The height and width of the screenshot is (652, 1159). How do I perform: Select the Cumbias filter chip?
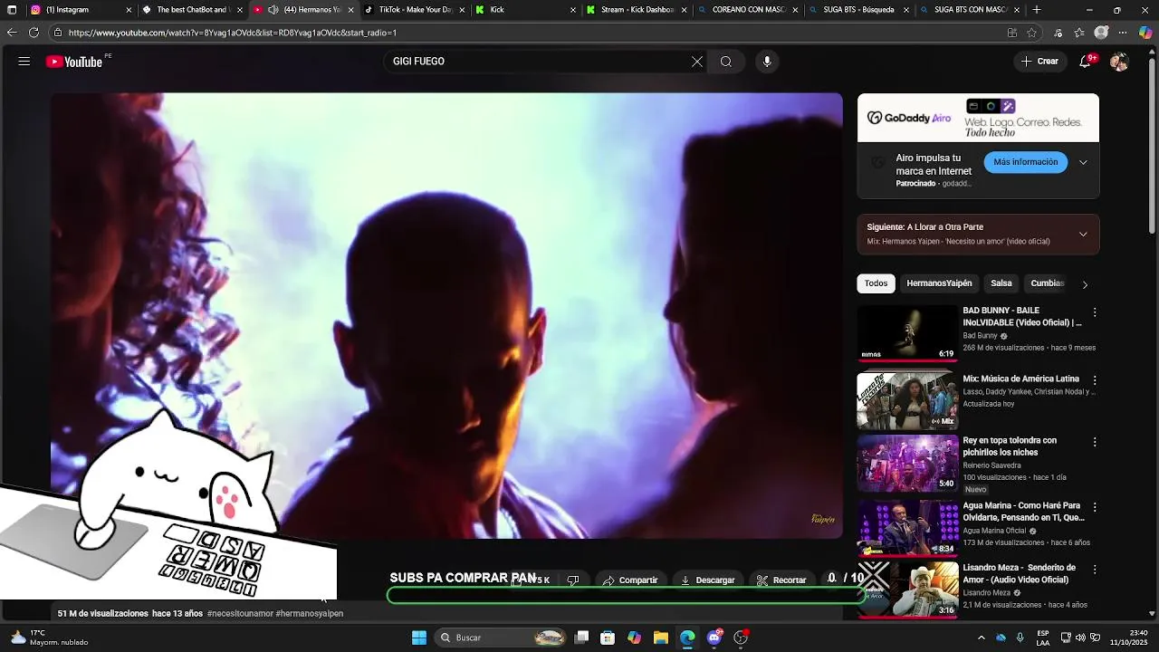pos(1047,283)
